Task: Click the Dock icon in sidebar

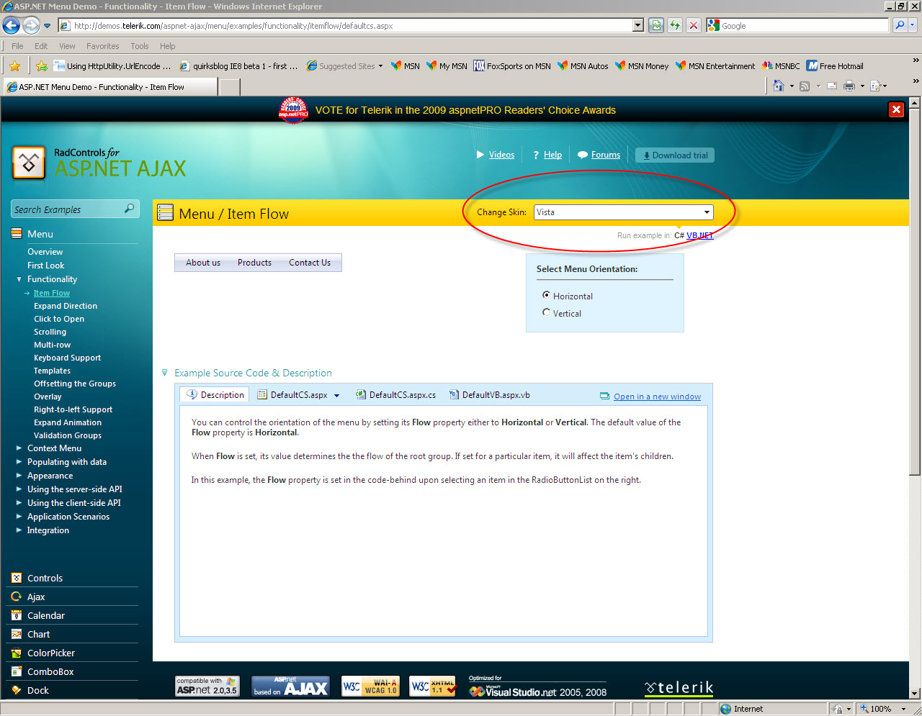Action: 17,690
